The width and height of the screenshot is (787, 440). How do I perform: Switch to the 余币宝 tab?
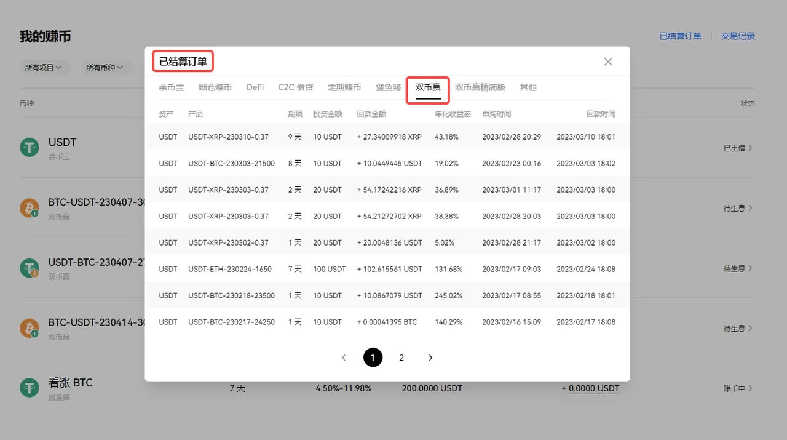point(172,87)
